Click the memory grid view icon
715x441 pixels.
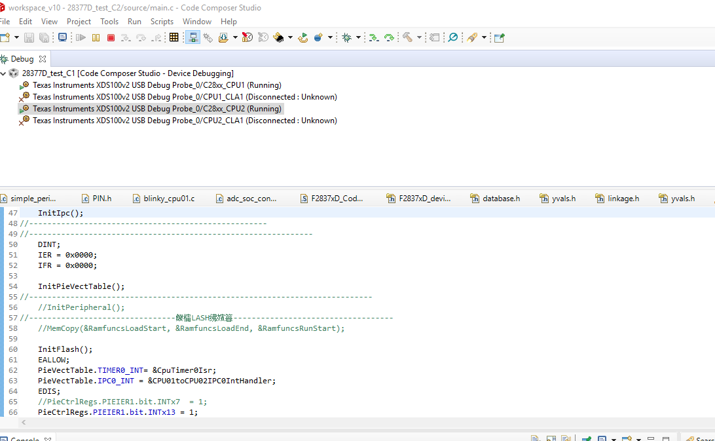coord(174,38)
